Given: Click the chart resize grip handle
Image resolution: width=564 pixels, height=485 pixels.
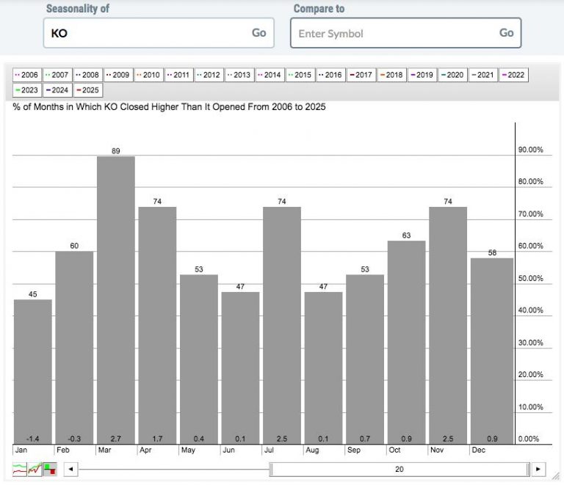Looking at the screenshot, I should (x=556, y=475).
